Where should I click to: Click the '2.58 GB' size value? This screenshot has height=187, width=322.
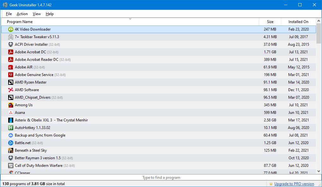(270, 120)
